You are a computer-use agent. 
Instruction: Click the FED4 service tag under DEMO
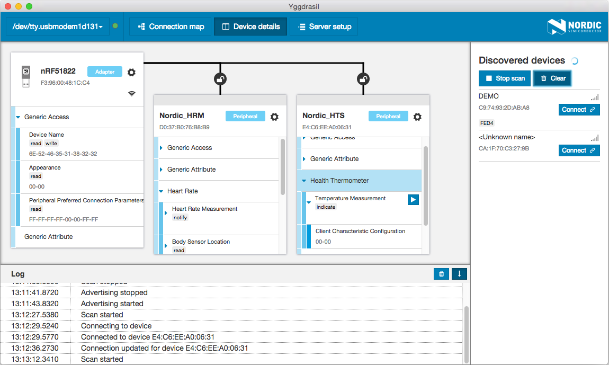[487, 123]
